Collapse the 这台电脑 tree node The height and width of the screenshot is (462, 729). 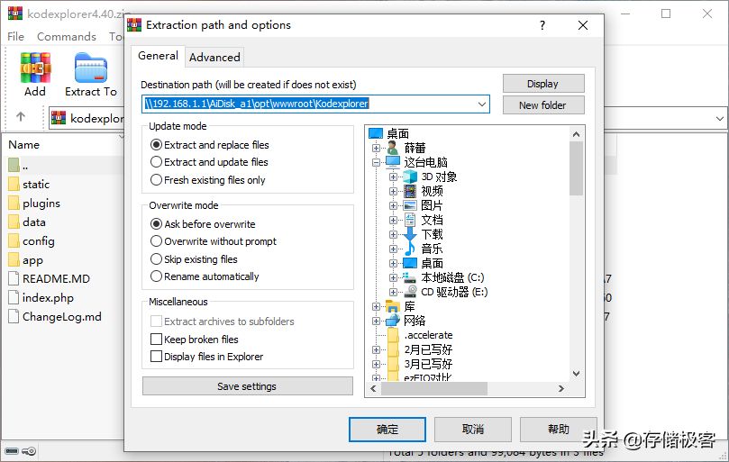[x=376, y=162]
